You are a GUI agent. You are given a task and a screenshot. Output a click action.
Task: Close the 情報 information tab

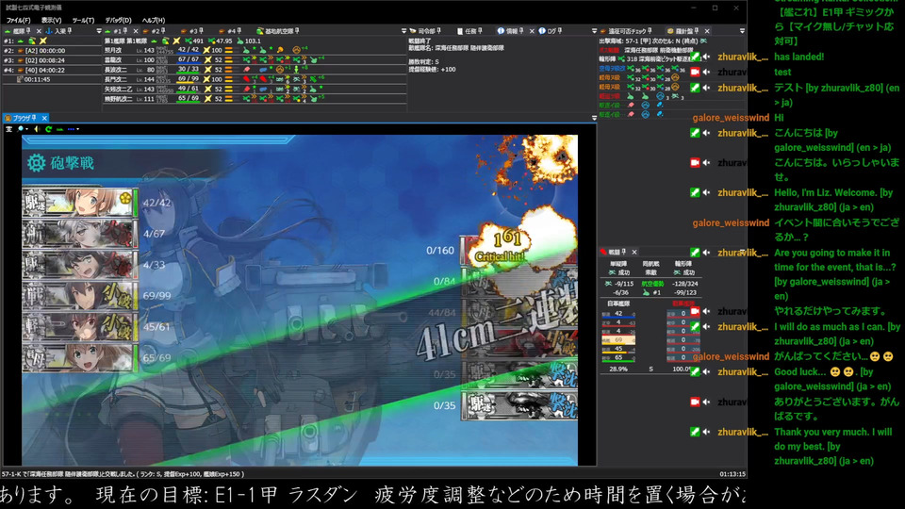(x=532, y=31)
